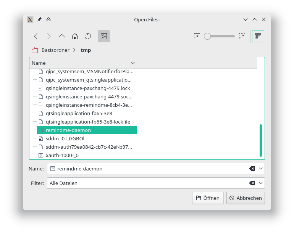Expand the Filter dropdown list
This screenshot has height=233, width=294.
click(261, 183)
